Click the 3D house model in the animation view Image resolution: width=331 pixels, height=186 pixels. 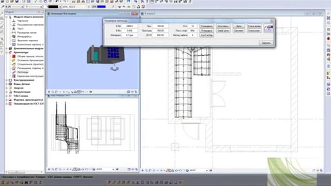(x=106, y=54)
